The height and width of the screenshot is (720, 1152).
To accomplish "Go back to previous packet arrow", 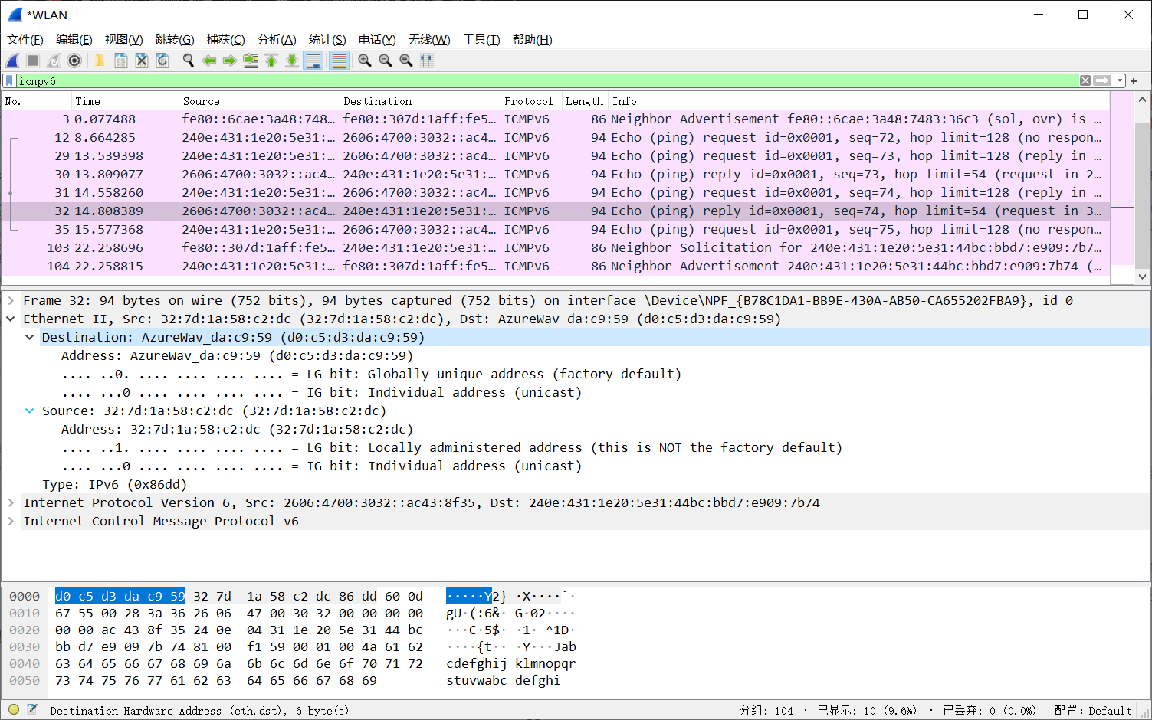I will point(209,61).
